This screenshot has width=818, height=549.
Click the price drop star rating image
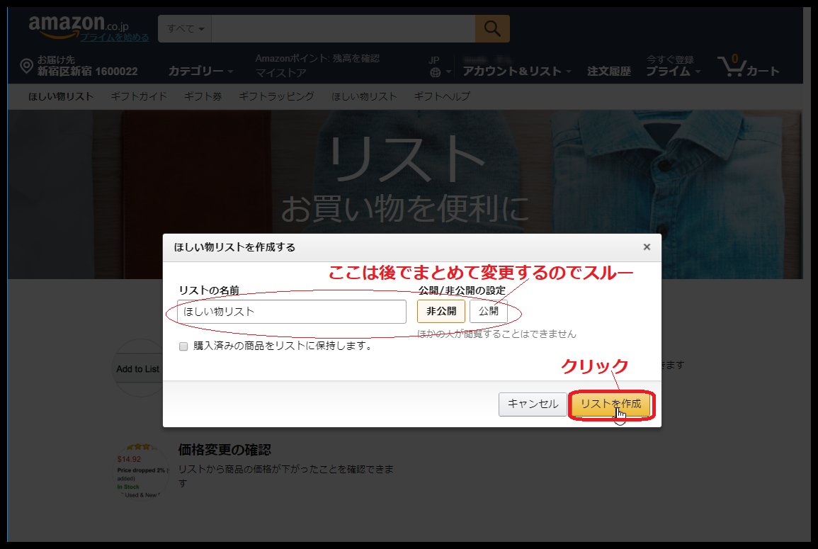tap(139, 448)
